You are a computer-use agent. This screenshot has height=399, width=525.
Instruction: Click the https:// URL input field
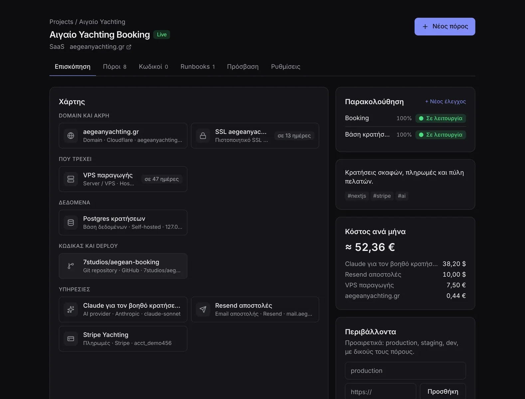pos(381,391)
